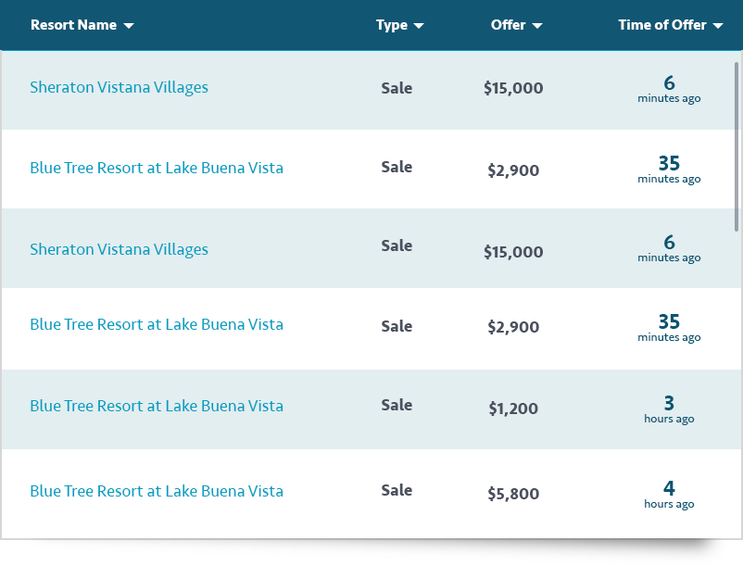This screenshot has width=743, height=566.
Task: Open the second Blue Tree Resort $2,900 listing link
Action: 157,324
